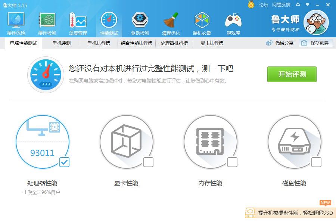This screenshot has height=224, width=336.
Task: Click the 内存性能 memory chip icon
Action: (210, 142)
